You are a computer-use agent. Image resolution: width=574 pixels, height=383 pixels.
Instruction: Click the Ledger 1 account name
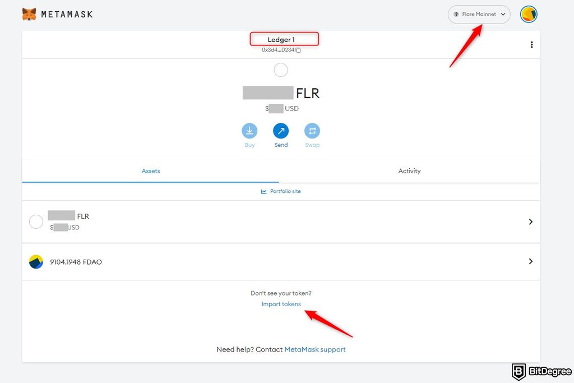(x=281, y=40)
